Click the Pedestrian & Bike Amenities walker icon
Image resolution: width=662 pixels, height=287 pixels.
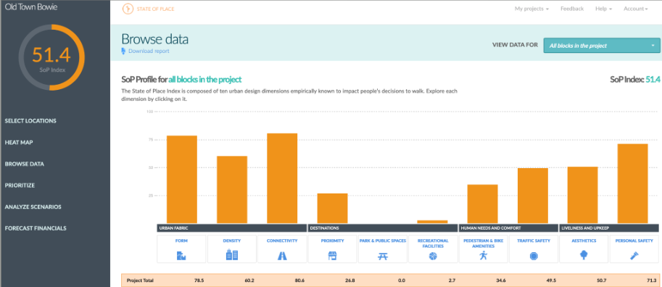[x=484, y=255]
